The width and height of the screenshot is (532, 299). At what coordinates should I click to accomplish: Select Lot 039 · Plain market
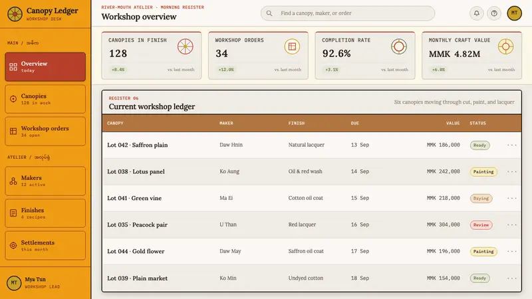coord(138,278)
